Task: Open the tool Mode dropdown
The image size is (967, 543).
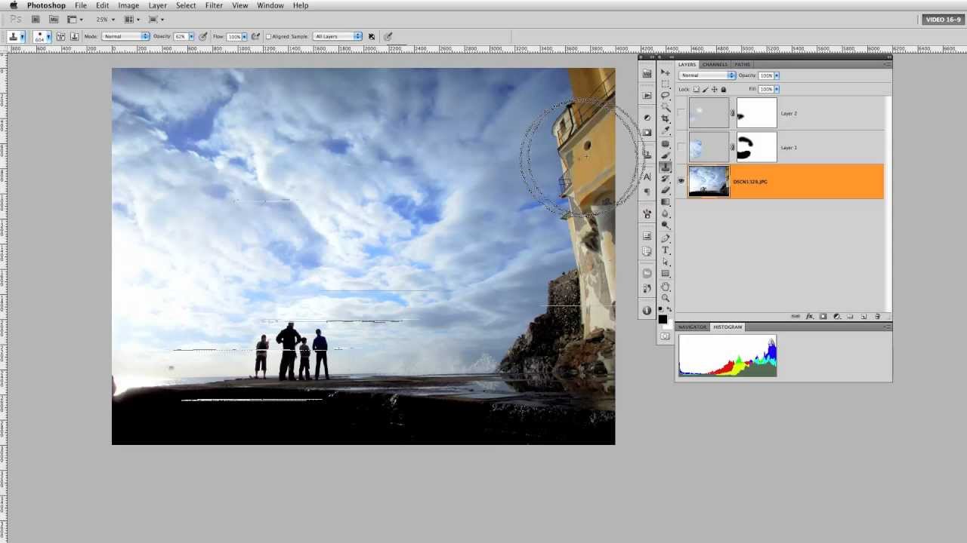Action: [x=126, y=36]
